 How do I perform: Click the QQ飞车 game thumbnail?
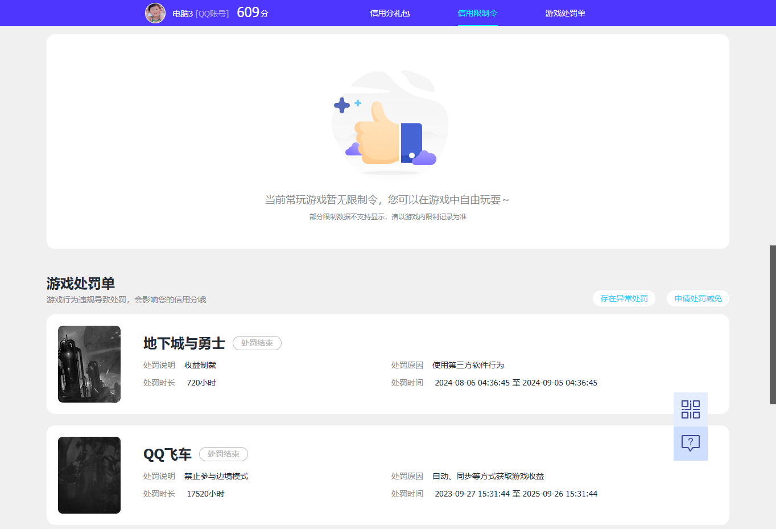(x=89, y=475)
